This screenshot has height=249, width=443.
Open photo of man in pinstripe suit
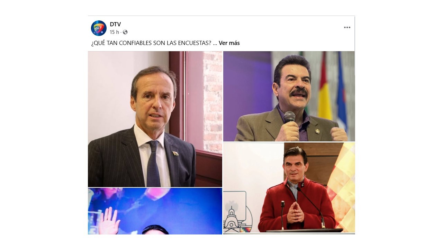155,119
